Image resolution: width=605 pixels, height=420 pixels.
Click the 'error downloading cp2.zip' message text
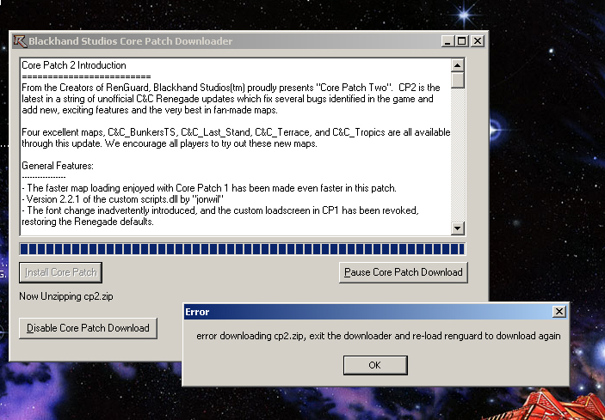(378, 336)
